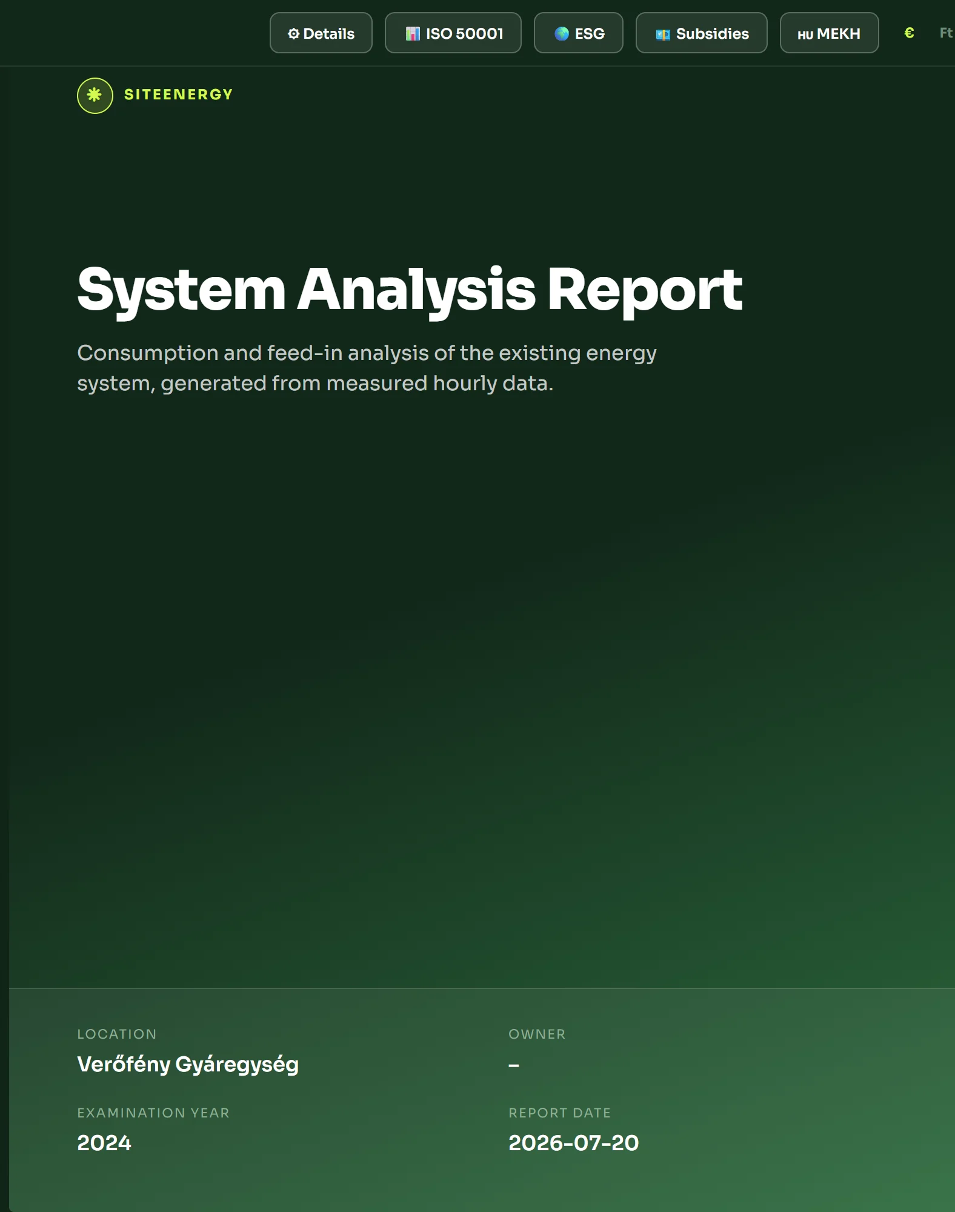Image resolution: width=955 pixels, height=1212 pixels.
Task: Click the SiteEnergy asterisk logo icon
Action: click(95, 95)
